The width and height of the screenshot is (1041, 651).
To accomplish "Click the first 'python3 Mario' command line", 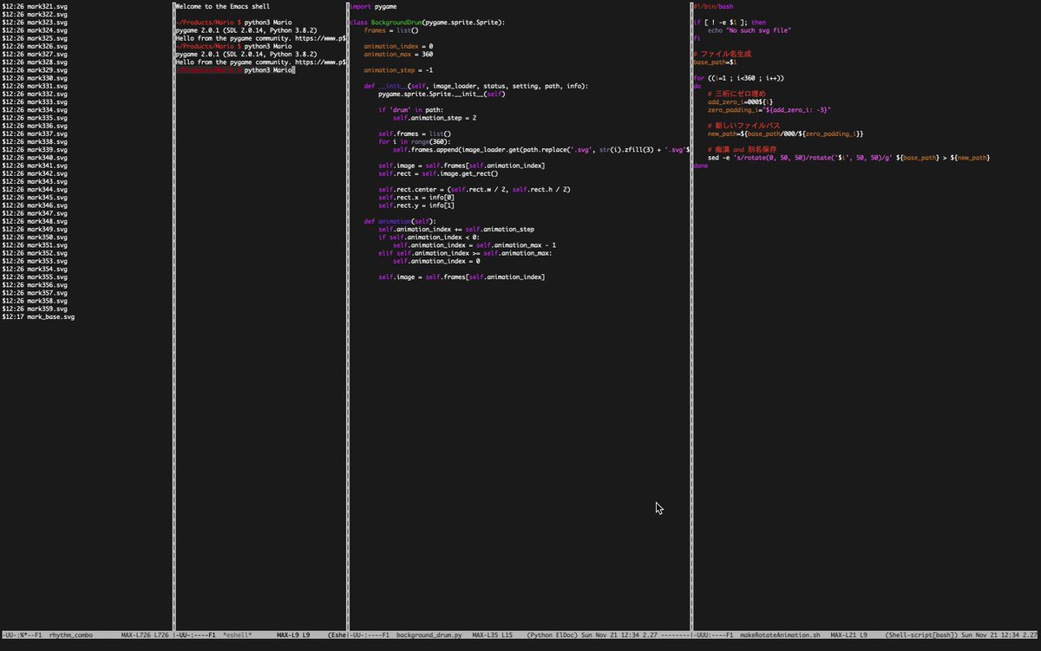I will click(x=233, y=22).
